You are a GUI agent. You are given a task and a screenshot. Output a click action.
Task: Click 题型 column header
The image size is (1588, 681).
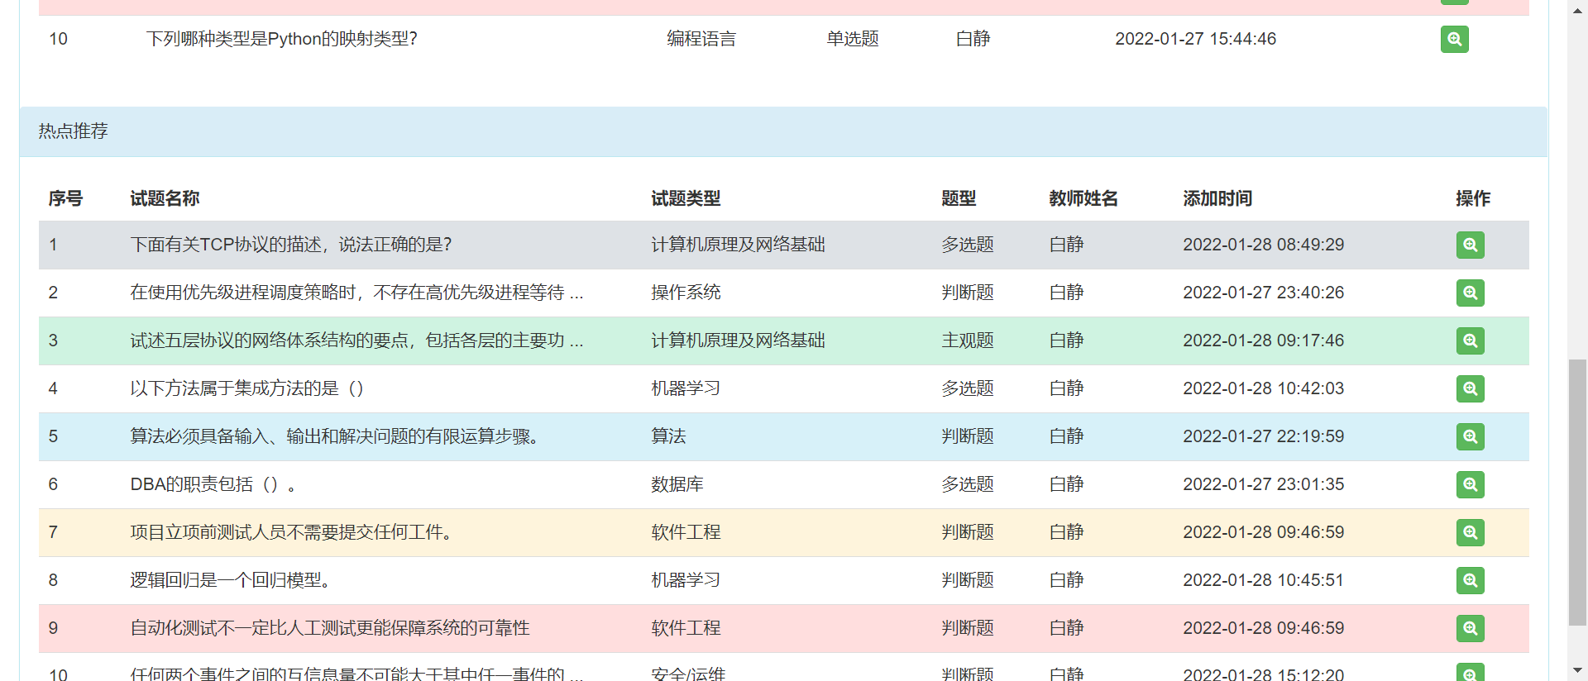(959, 198)
